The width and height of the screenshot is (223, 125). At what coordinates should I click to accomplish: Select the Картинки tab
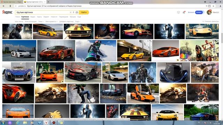25,17
